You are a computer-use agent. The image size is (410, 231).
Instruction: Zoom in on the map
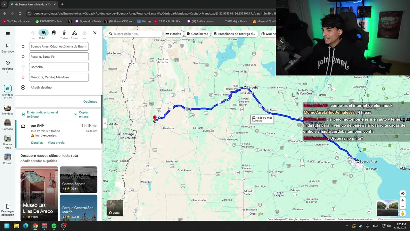pos(403,201)
